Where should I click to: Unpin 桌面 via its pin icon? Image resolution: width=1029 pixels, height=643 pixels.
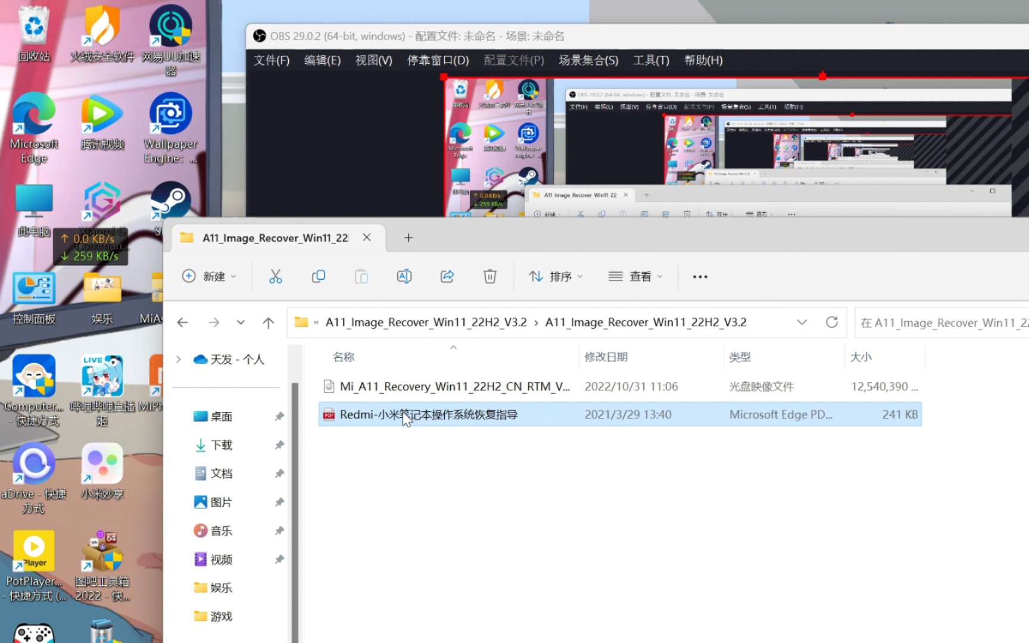pyautogui.click(x=279, y=416)
